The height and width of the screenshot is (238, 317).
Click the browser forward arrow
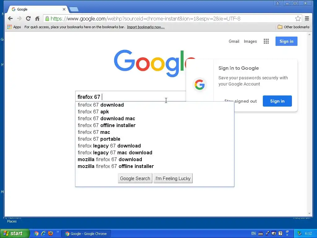click(19, 19)
